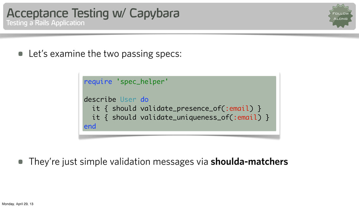Click the date Monday, April 29, 13

coord(18,204)
